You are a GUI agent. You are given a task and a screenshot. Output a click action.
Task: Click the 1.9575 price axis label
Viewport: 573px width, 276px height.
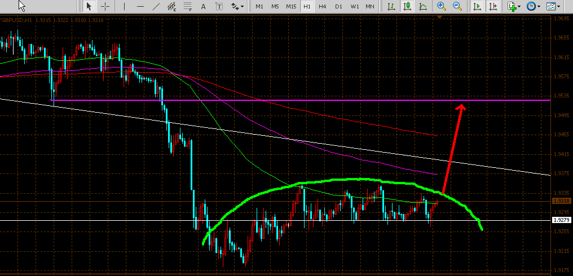562,76
